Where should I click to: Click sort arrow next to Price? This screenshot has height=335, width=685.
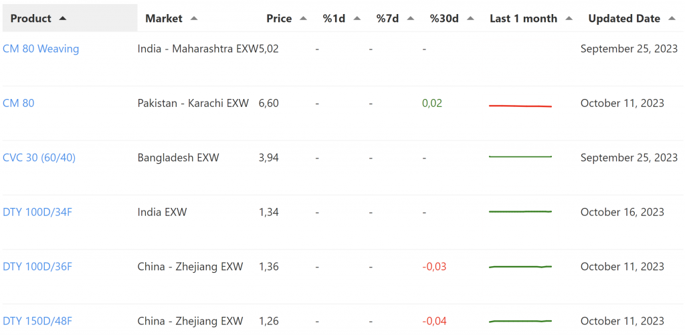coord(303,19)
